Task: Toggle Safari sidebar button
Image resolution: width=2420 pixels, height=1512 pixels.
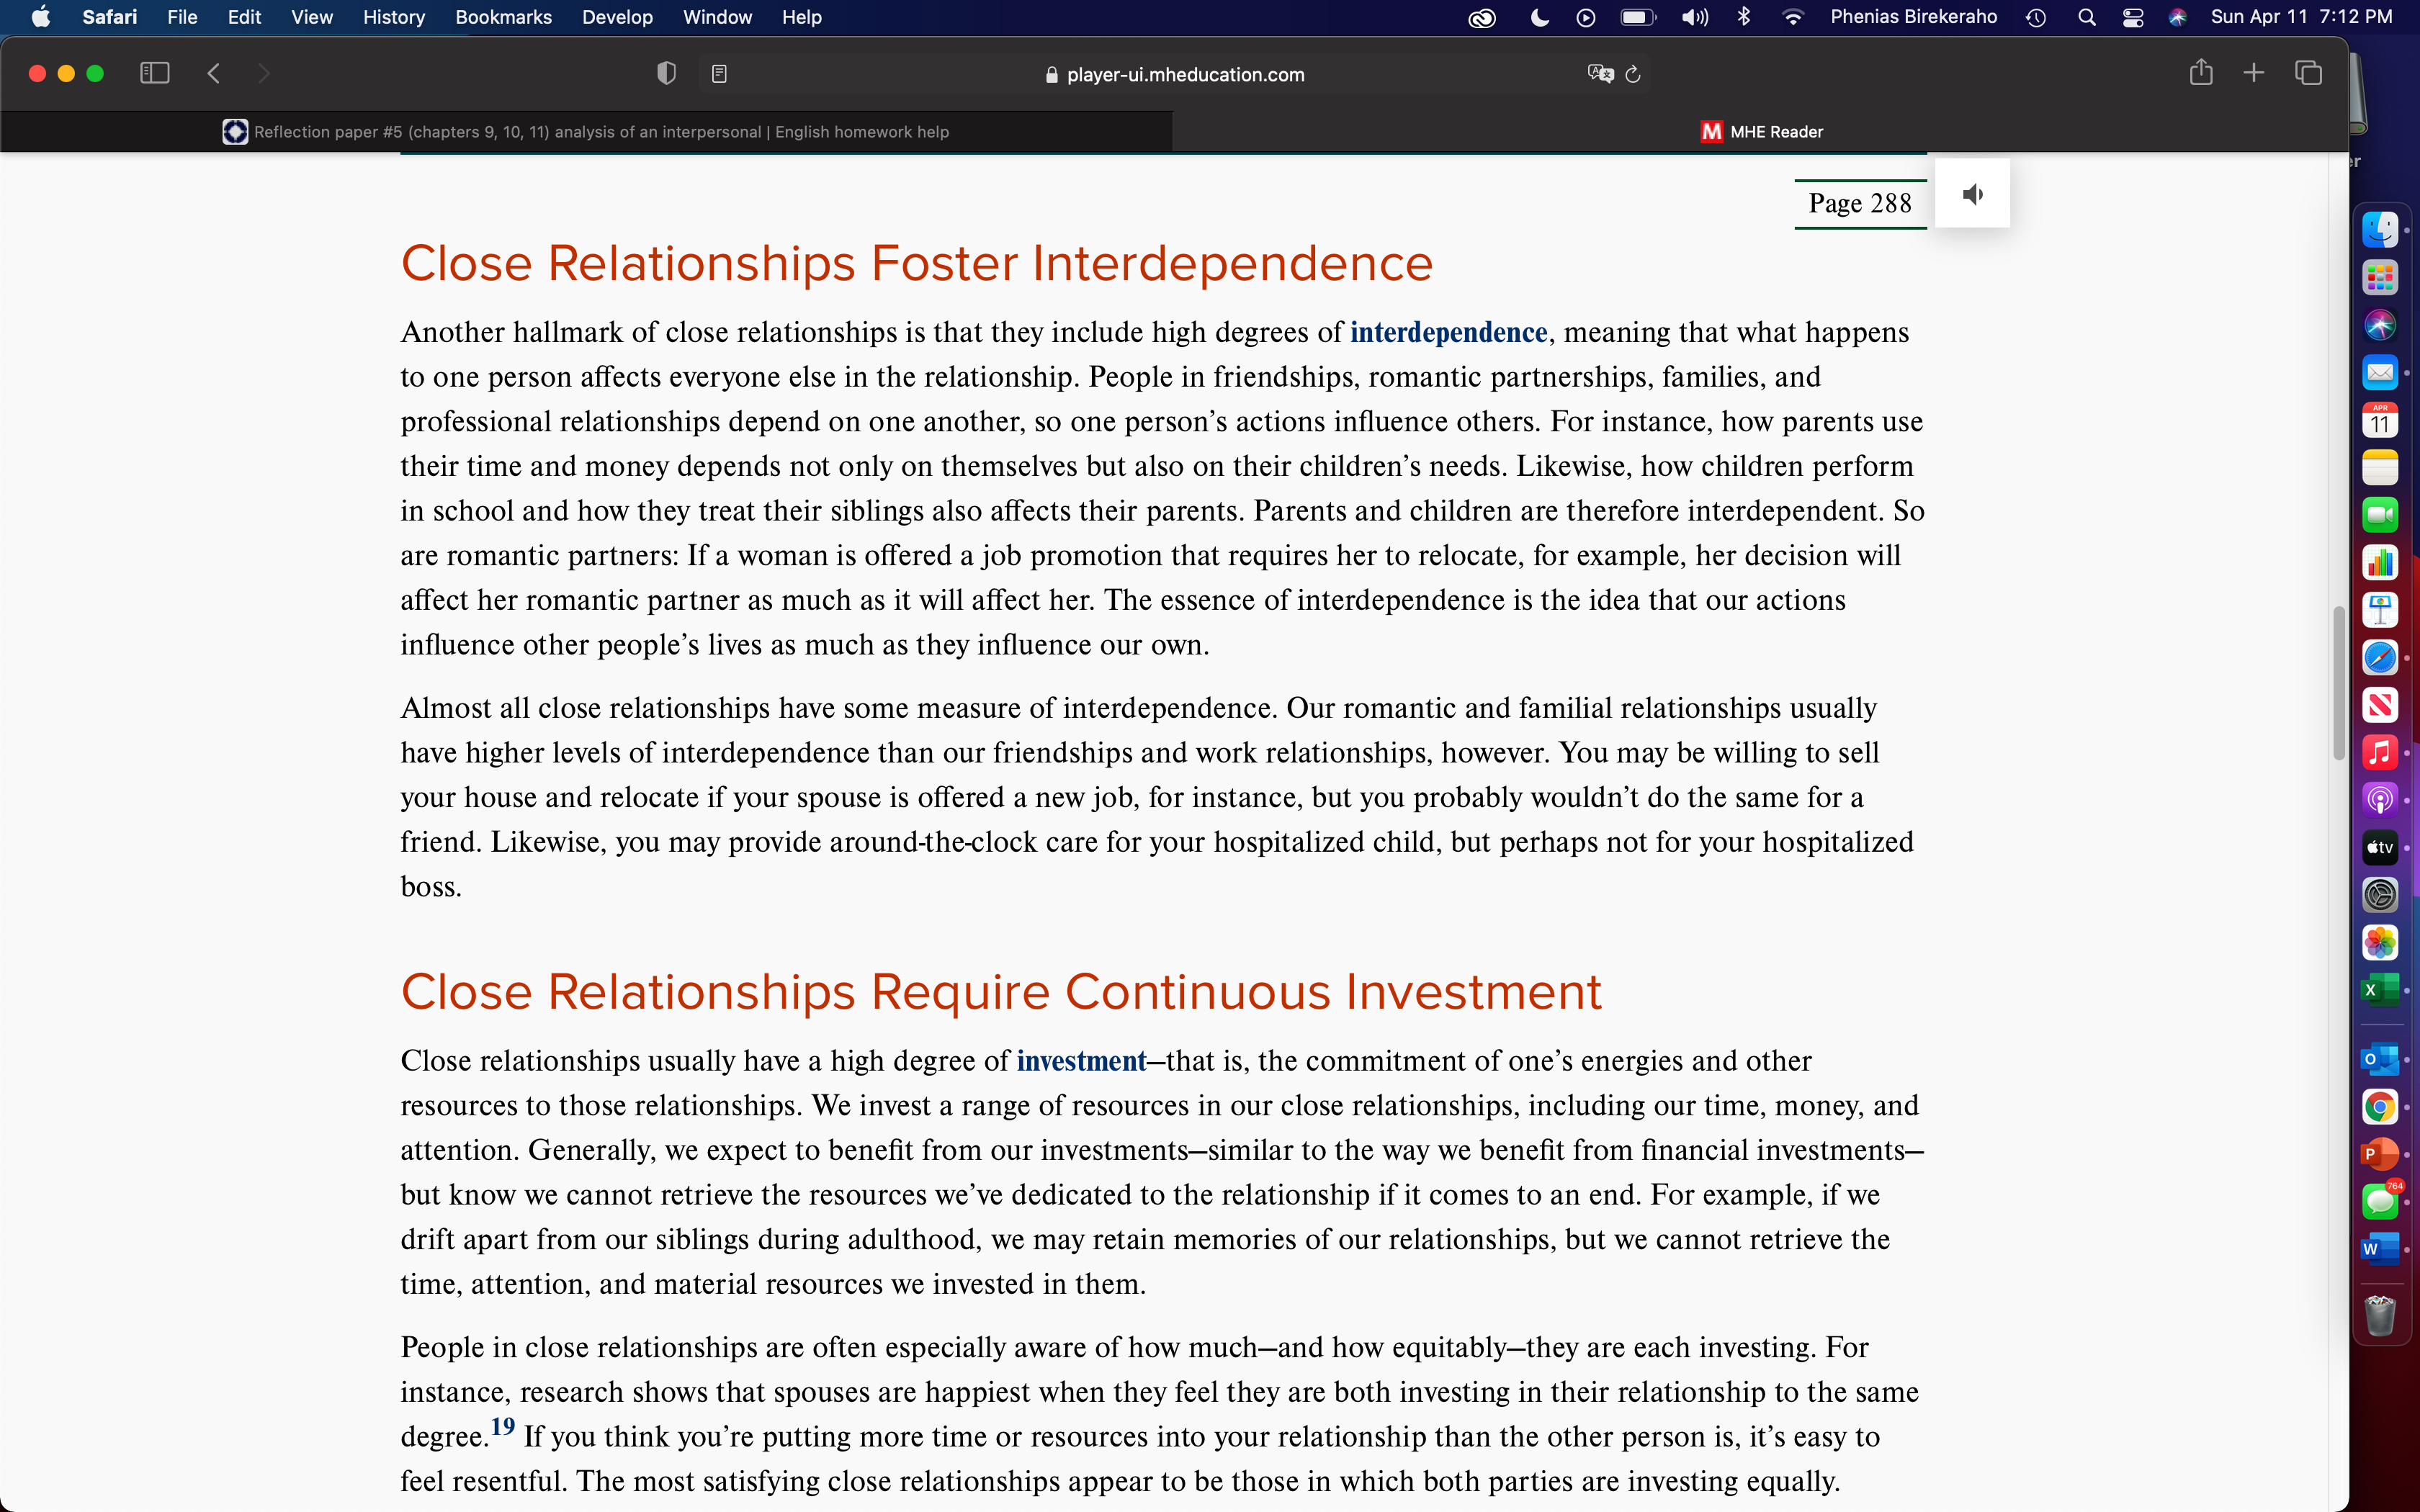Action: [154, 73]
